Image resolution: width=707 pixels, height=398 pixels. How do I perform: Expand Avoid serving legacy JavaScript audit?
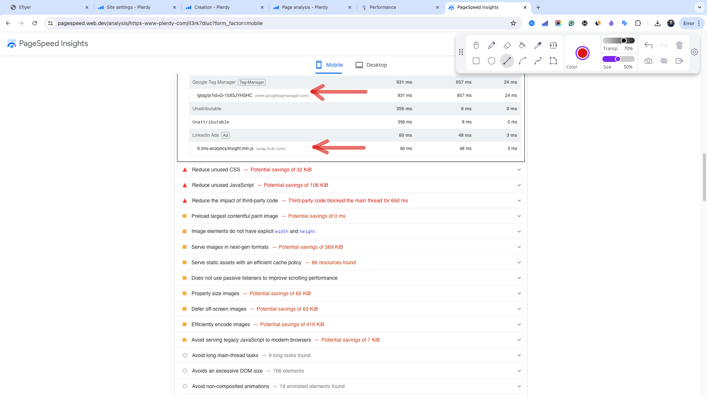[x=351, y=340]
